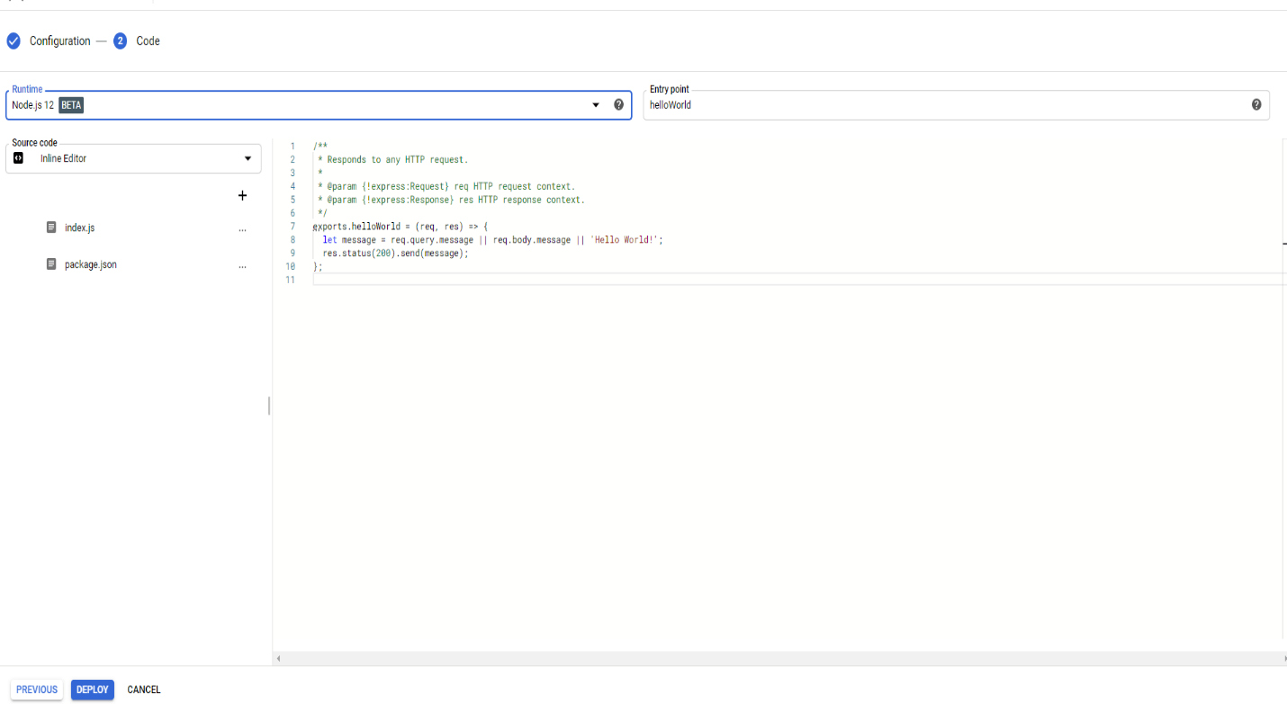Screen dimensions: 1287x704
Task: Open index.js more options menu
Action: click(242, 229)
